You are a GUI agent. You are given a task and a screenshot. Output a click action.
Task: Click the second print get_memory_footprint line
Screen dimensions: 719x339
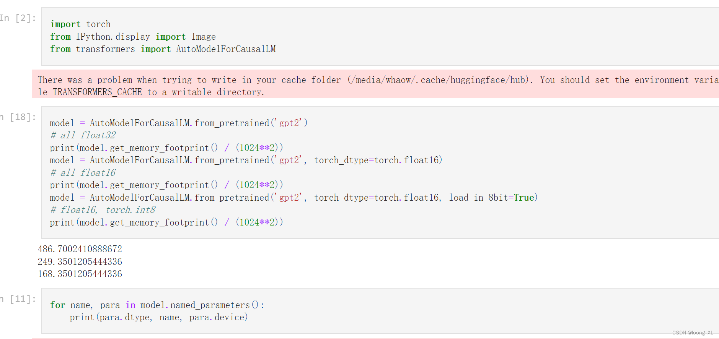pos(166,185)
